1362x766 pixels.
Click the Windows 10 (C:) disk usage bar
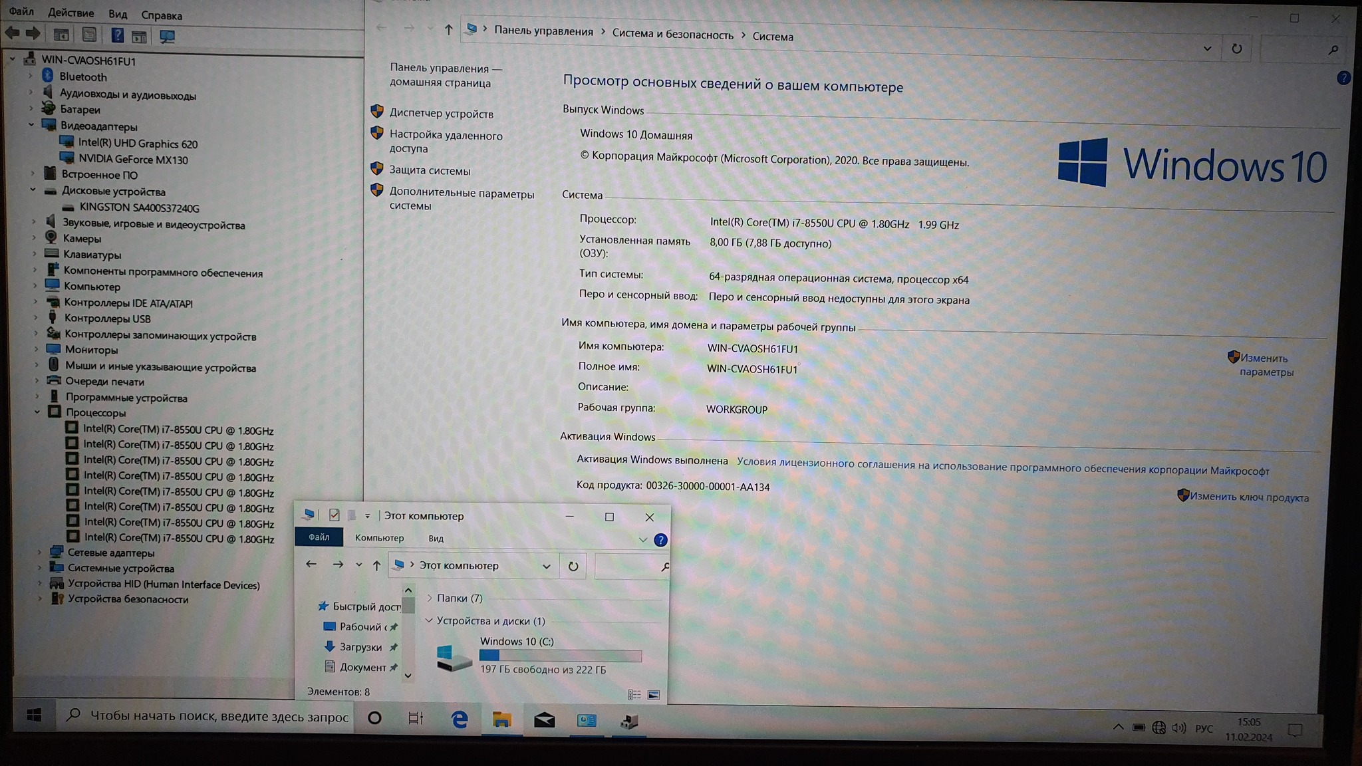tap(560, 656)
